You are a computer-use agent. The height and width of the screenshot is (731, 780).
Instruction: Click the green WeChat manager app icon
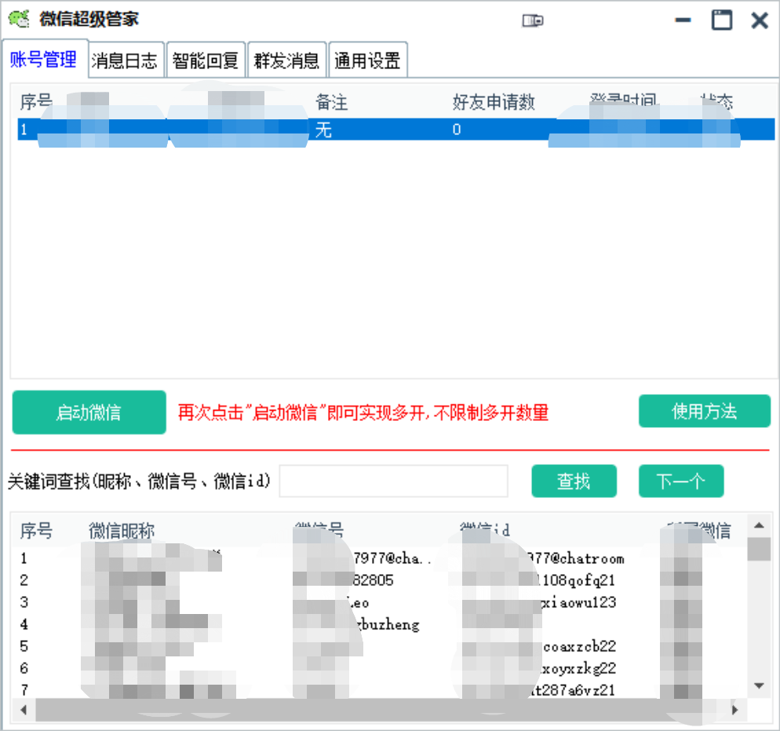(x=19, y=19)
